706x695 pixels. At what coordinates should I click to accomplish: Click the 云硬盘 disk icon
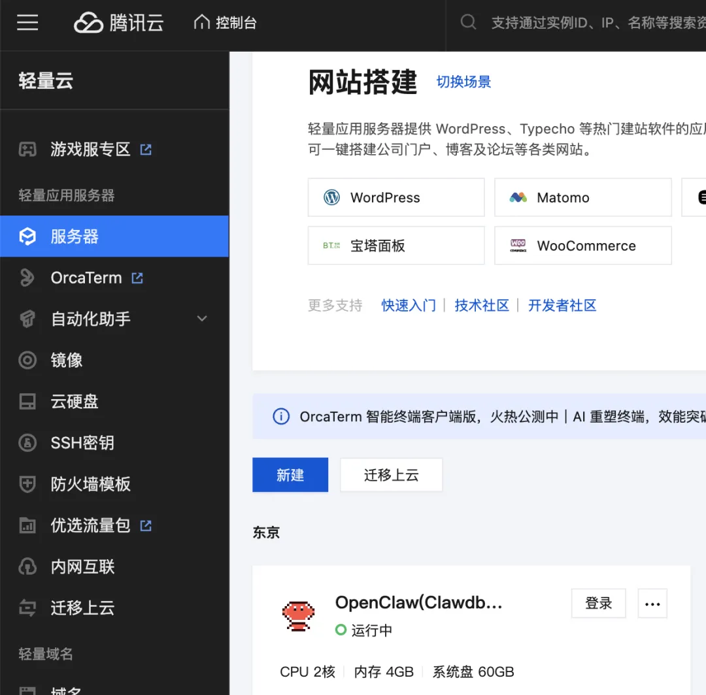tap(27, 402)
